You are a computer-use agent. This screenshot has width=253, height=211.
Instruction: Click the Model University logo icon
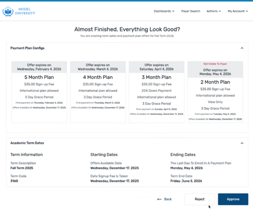click(8, 12)
